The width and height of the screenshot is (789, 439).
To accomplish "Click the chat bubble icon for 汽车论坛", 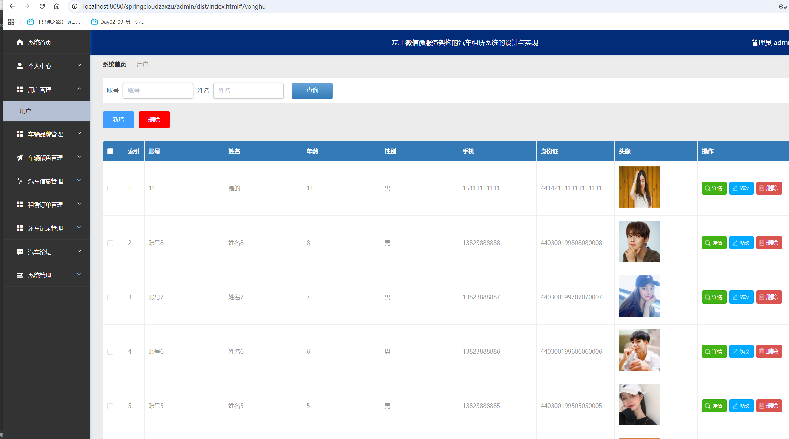I will click(20, 252).
